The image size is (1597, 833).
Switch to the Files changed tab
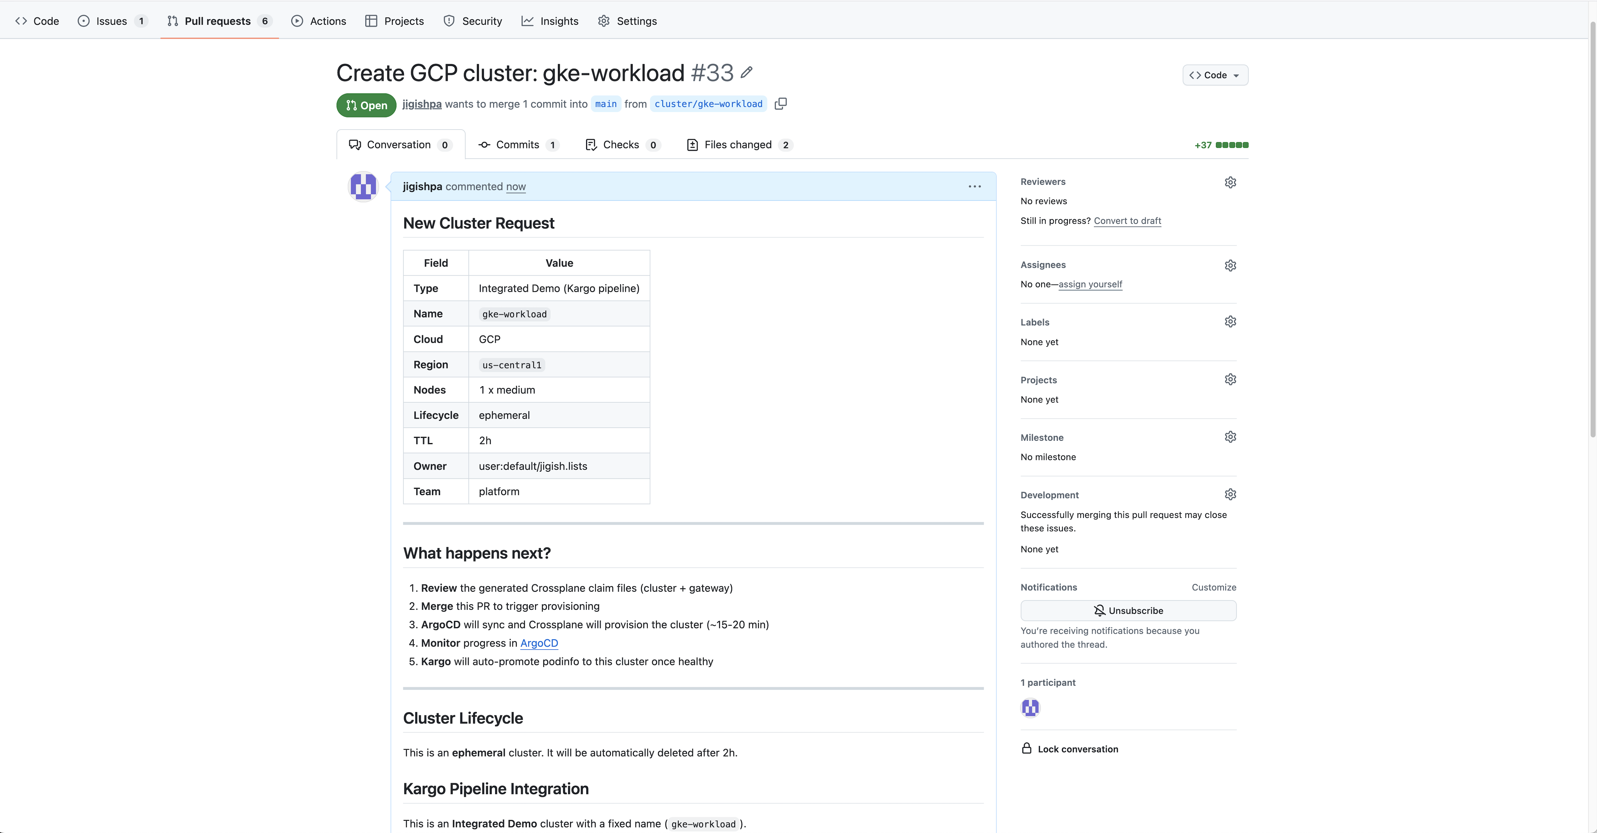(x=738, y=144)
